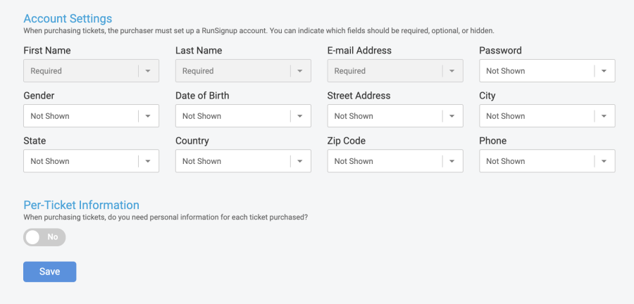This screenshot has height=304, width=634.
Task: Save the account settings
Action: [x=50, y=272]
